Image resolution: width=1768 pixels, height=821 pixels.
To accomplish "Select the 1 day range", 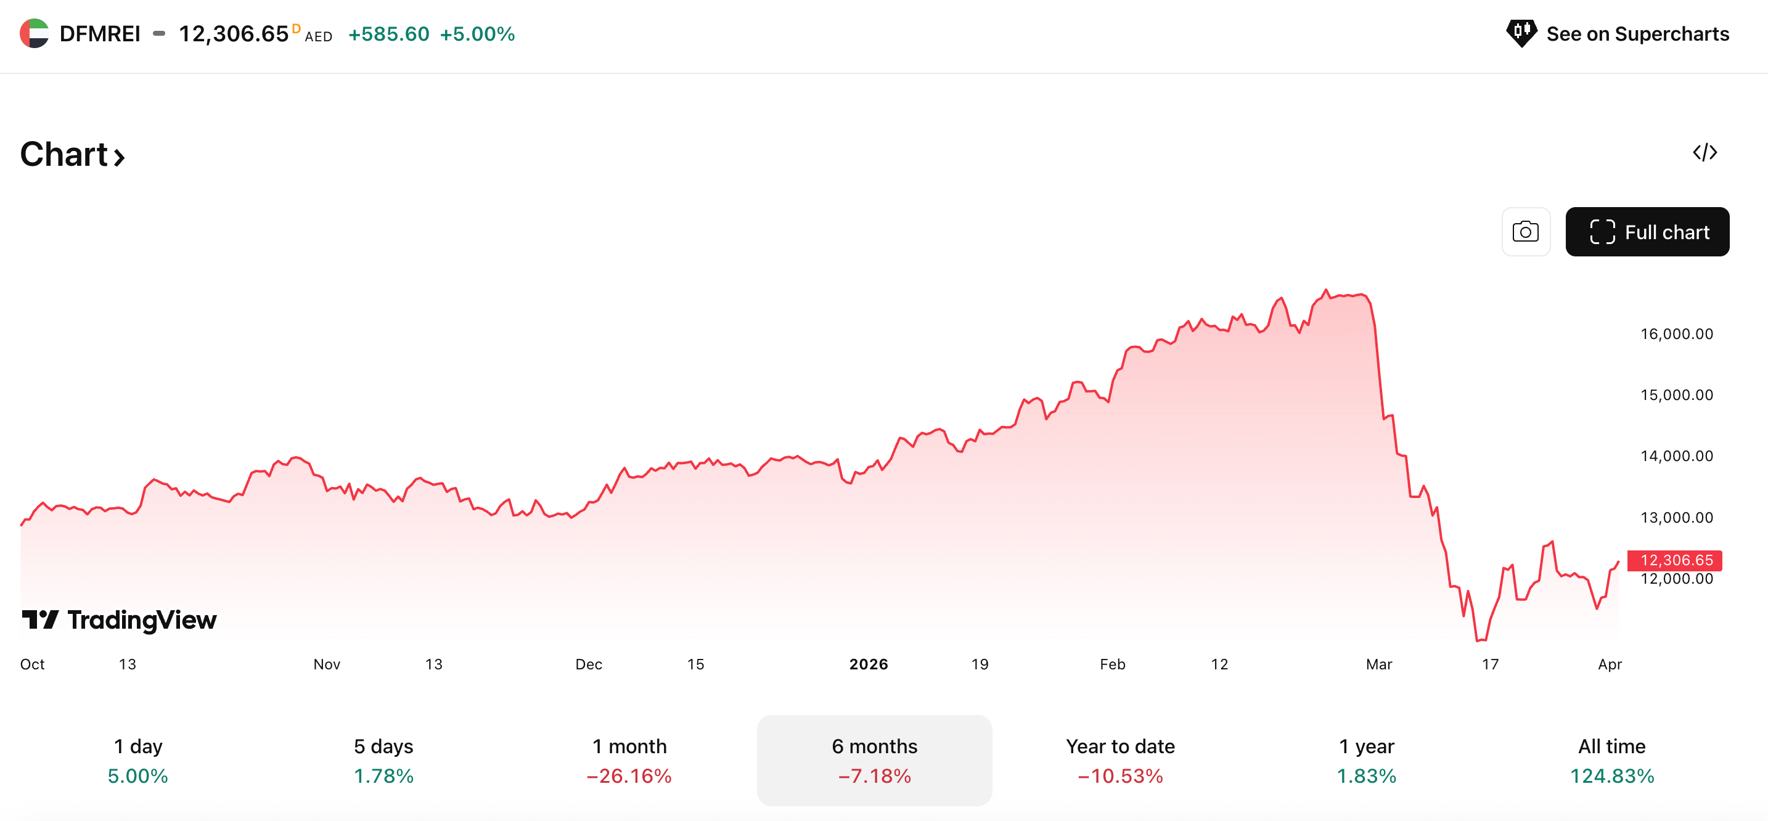I will (138, 761).
